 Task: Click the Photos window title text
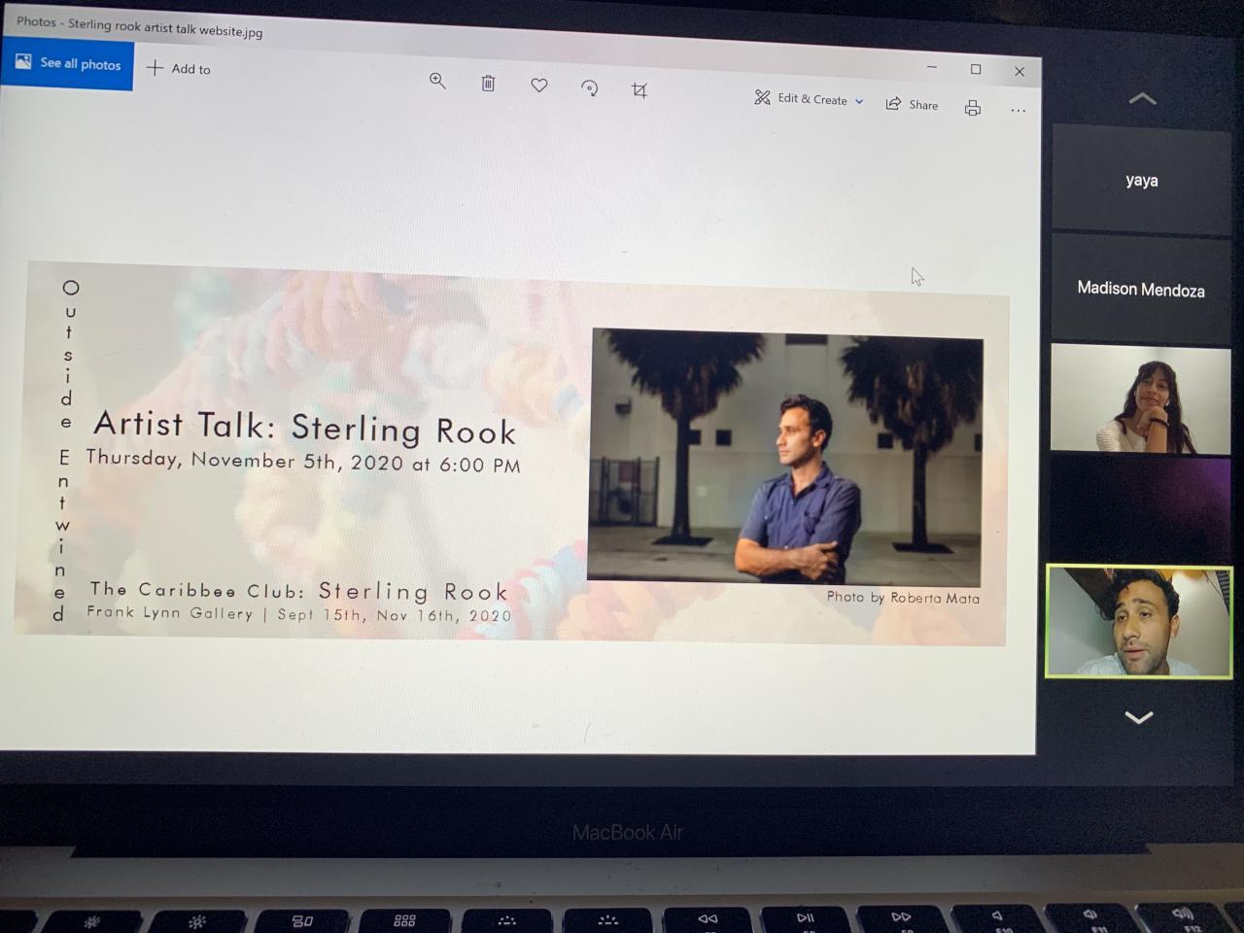click(139, 25)
